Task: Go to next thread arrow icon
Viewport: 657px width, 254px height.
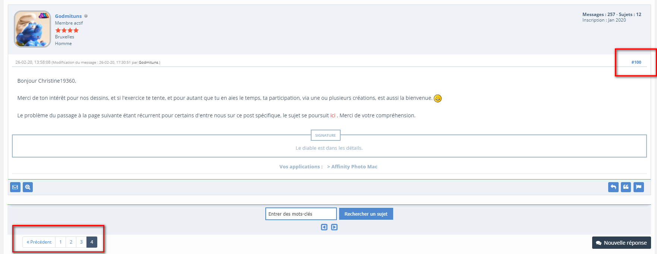Action: (x=334, y=227)
